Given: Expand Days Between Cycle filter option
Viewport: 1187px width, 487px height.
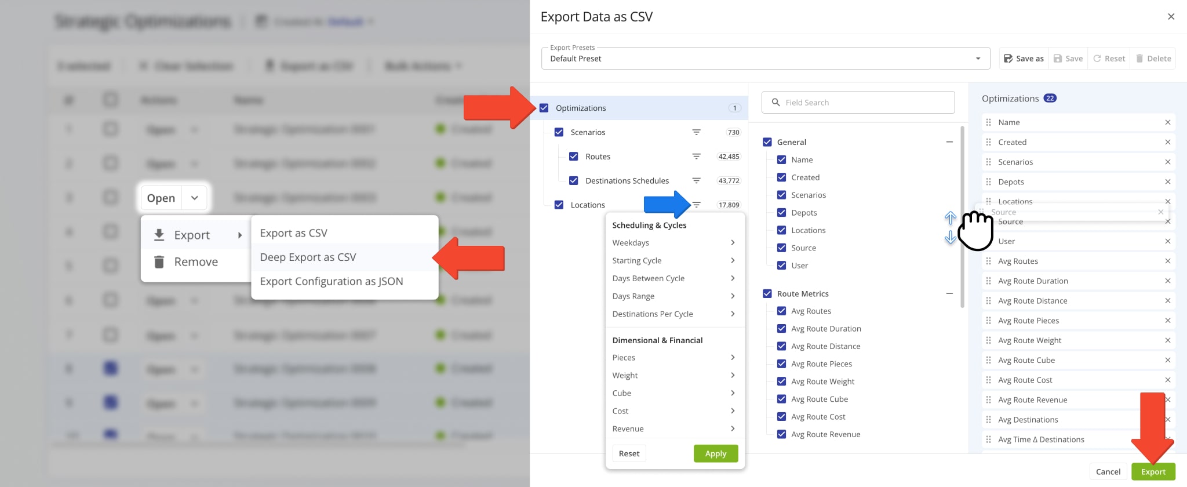Looking at the screenshot, I should (674, 278).
